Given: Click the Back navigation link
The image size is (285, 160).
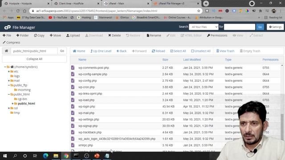Looking at the screenshot, I should (x=122, y=51).
